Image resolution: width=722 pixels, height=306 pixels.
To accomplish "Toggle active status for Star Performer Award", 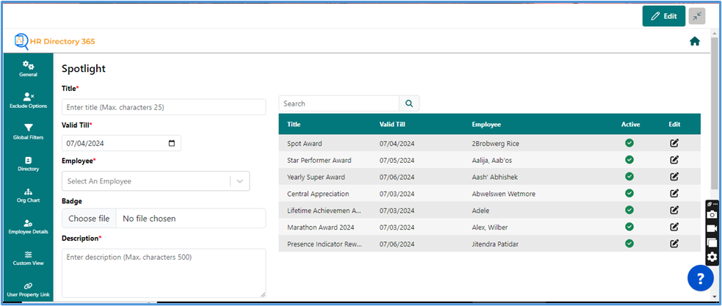I will pos(629,160).
